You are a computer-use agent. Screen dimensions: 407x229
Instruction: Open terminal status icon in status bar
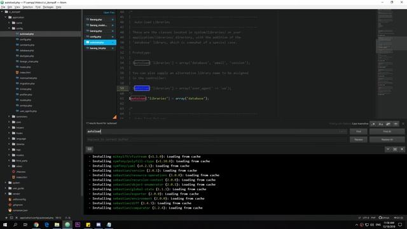(x=11, y=218)
